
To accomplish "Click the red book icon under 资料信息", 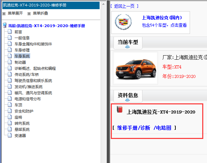I will click(120, 109).
